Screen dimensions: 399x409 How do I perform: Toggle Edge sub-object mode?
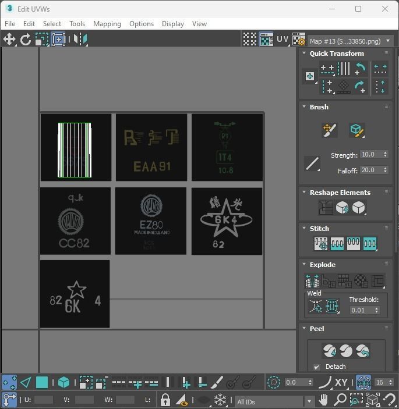(x=26, y=382)
